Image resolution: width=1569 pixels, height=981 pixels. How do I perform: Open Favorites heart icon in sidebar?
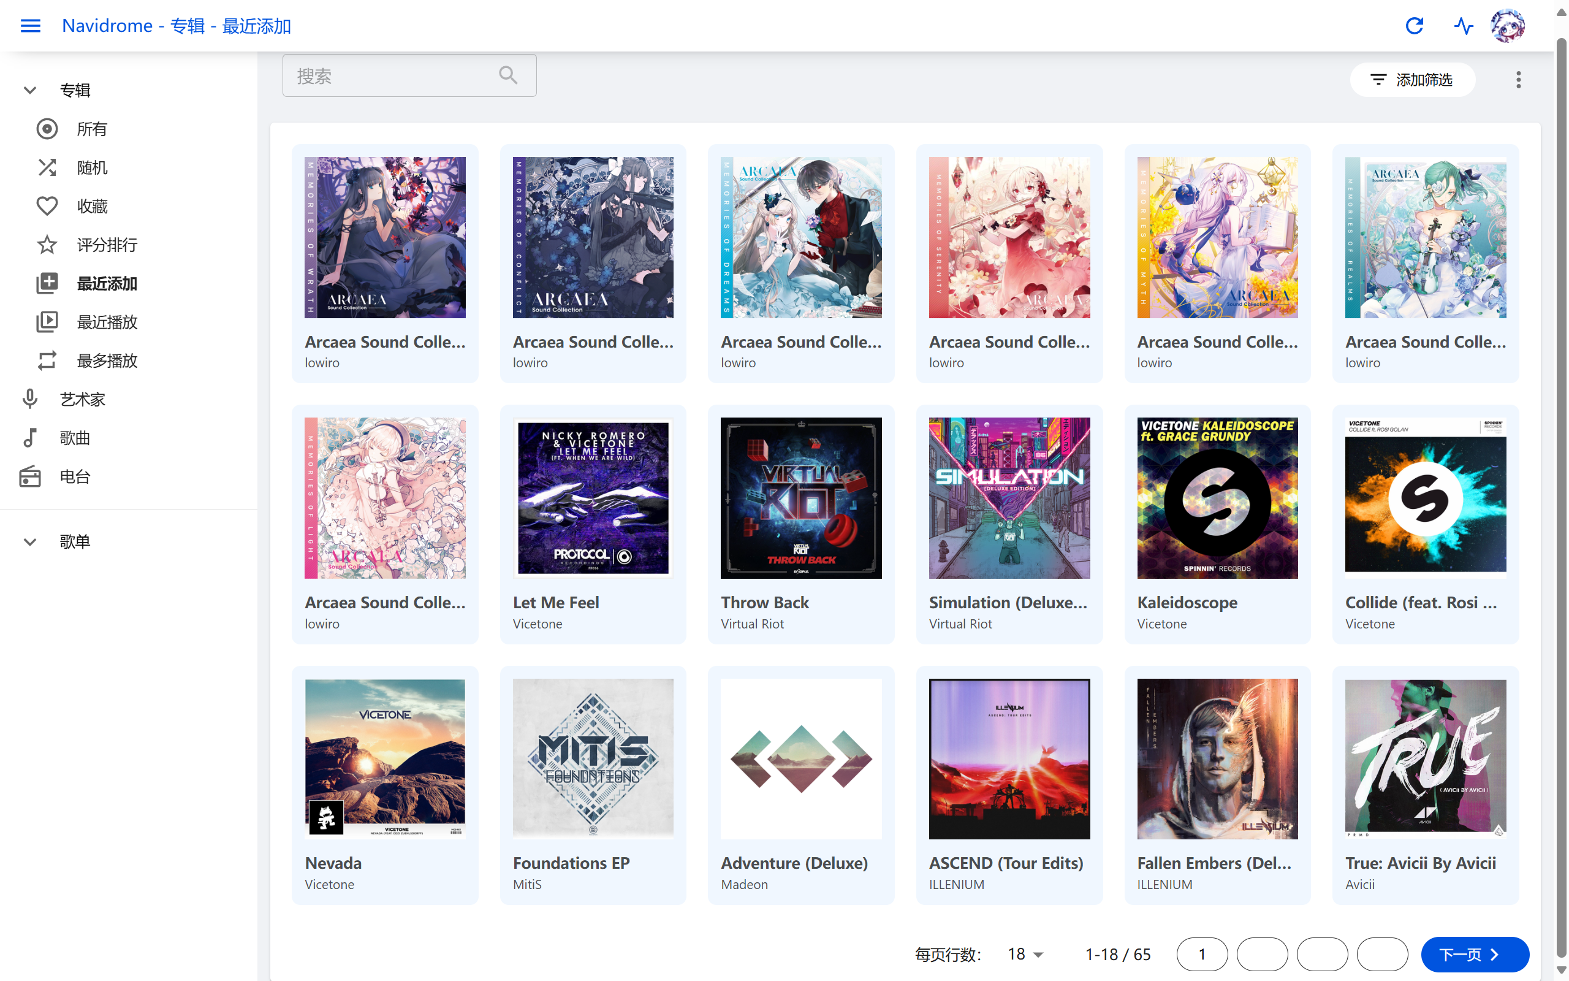(x=47, y=207)
